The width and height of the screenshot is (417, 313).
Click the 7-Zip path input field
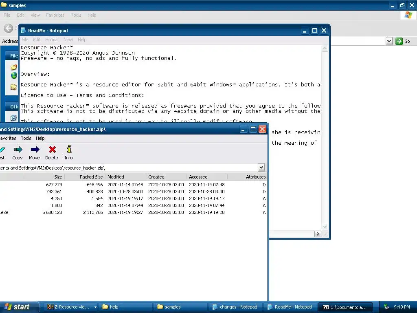129,168
